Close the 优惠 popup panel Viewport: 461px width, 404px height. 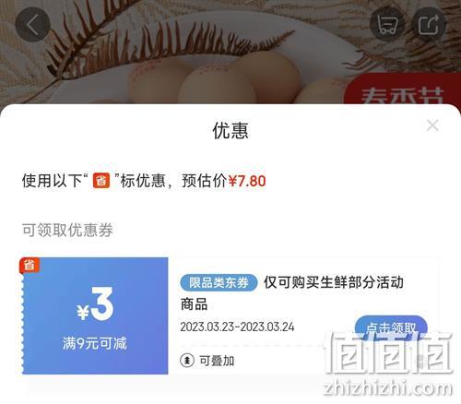click(x=432, y=125)
